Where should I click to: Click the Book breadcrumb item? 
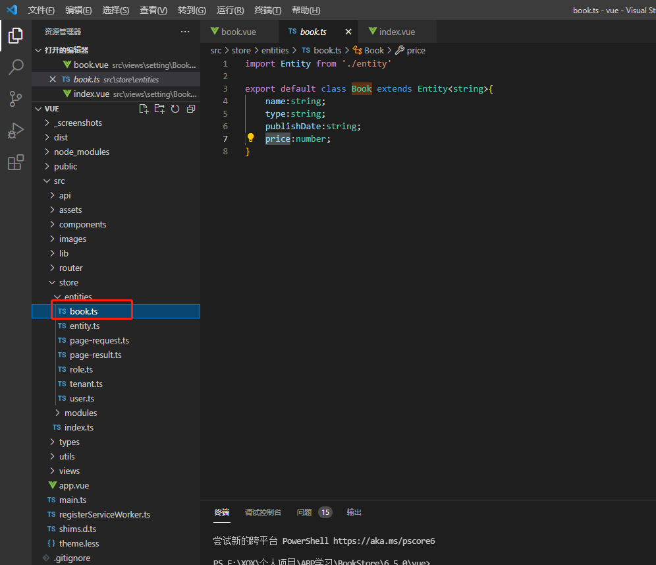tap(373, 50)
